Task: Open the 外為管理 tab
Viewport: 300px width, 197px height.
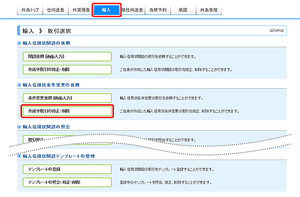Action: point(209,10)
